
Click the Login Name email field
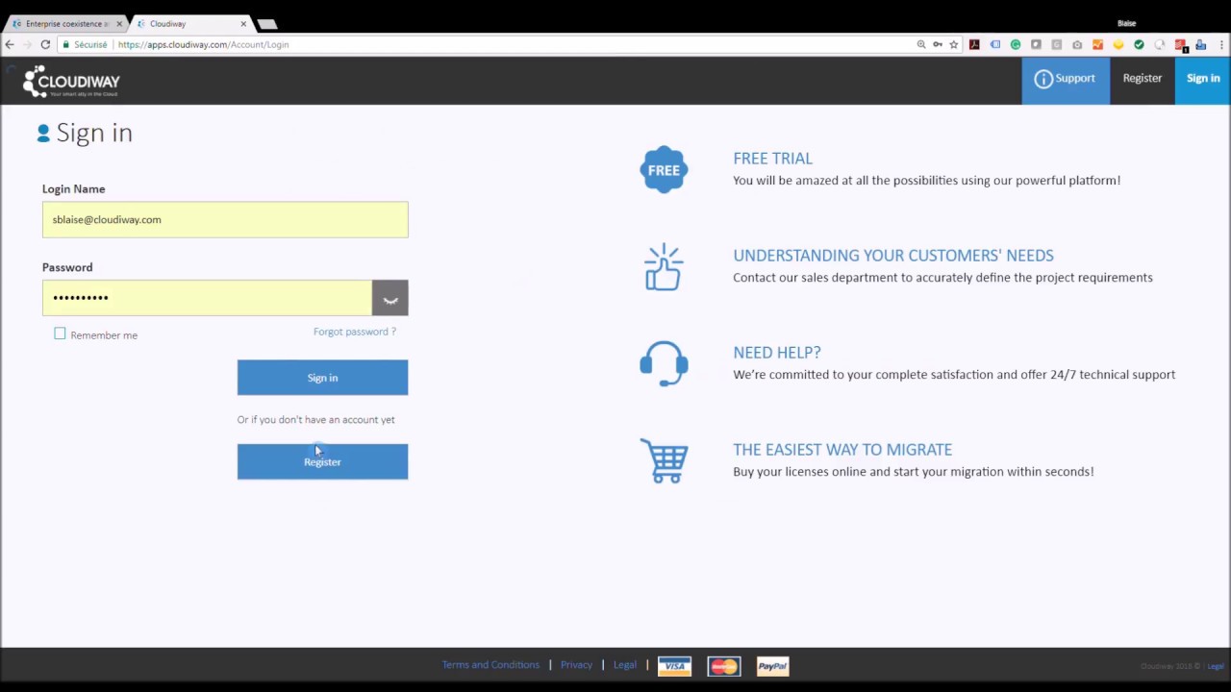[225, 219]
